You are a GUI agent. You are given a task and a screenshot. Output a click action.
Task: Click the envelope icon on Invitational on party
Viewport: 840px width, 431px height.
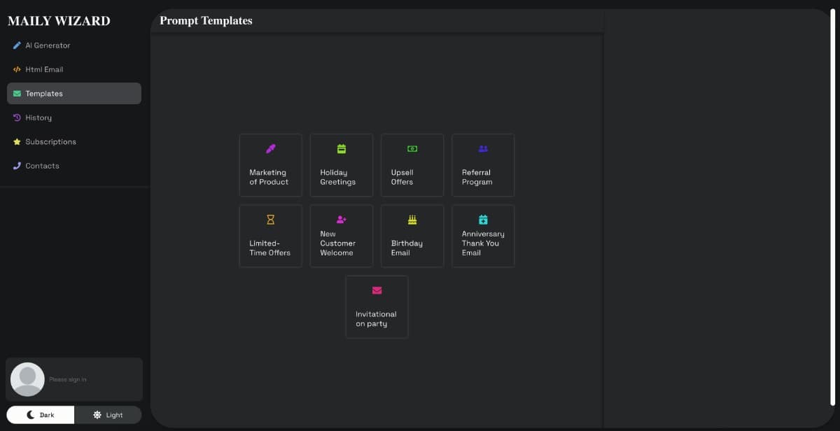(377, 290)
